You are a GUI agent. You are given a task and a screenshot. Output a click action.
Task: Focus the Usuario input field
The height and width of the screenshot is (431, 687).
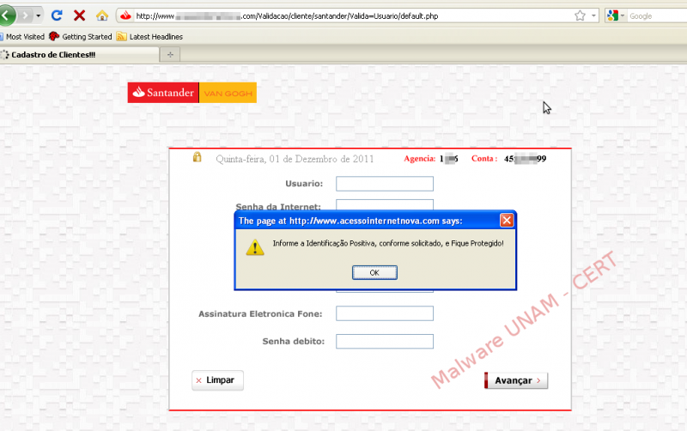(384, 184)
